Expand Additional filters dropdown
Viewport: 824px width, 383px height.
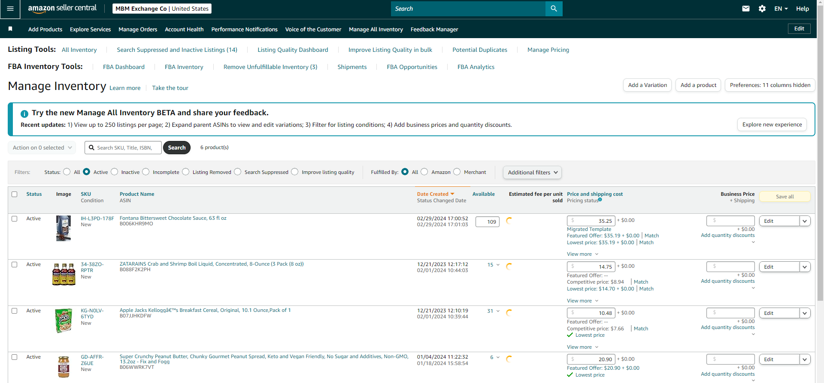pos(532,172)
